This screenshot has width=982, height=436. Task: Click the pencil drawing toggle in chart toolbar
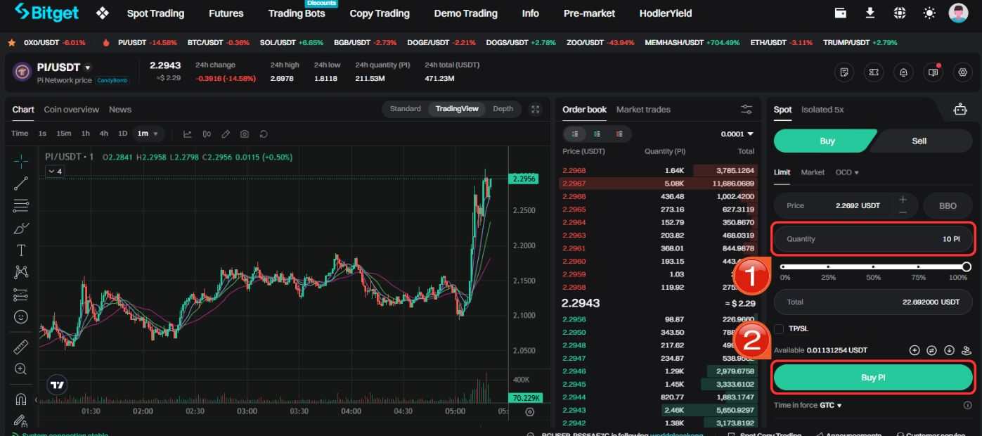(226, 134)
